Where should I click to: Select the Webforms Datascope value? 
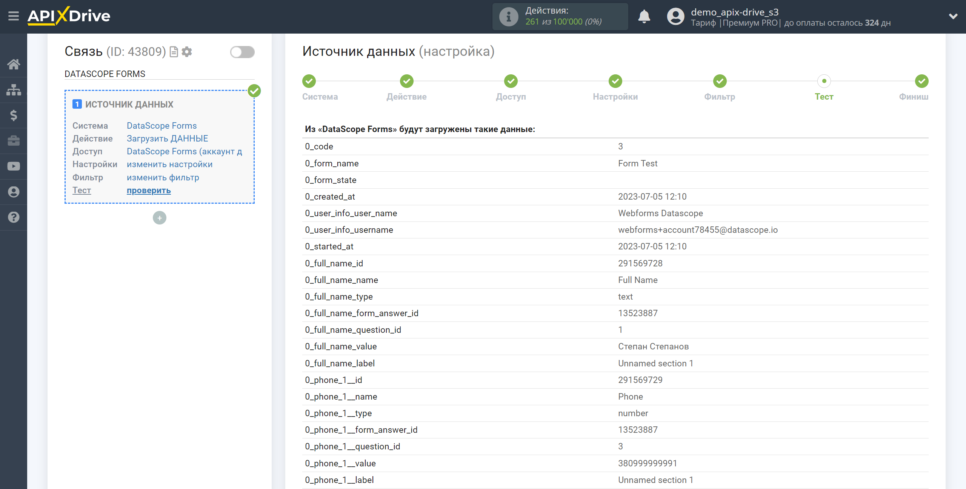pyautogui.click(x=660, y=213)
